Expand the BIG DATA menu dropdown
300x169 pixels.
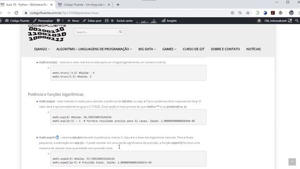[x=147, y=49]
